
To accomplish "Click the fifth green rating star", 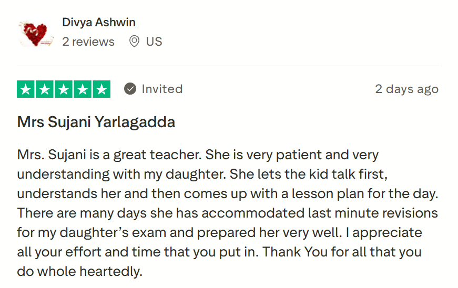I will 101,89.
